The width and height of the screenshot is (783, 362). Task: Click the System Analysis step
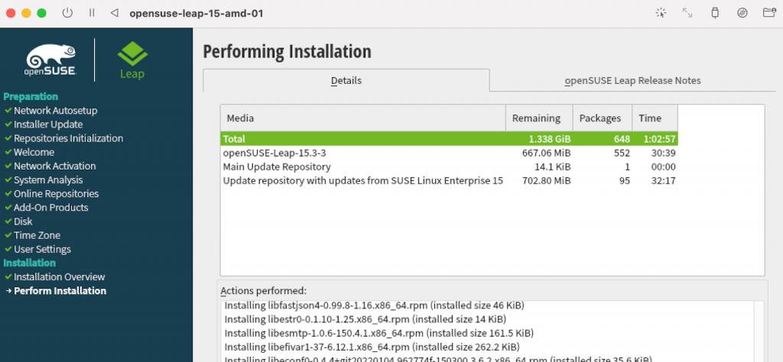pyautogui.click(x=48, y=179)
